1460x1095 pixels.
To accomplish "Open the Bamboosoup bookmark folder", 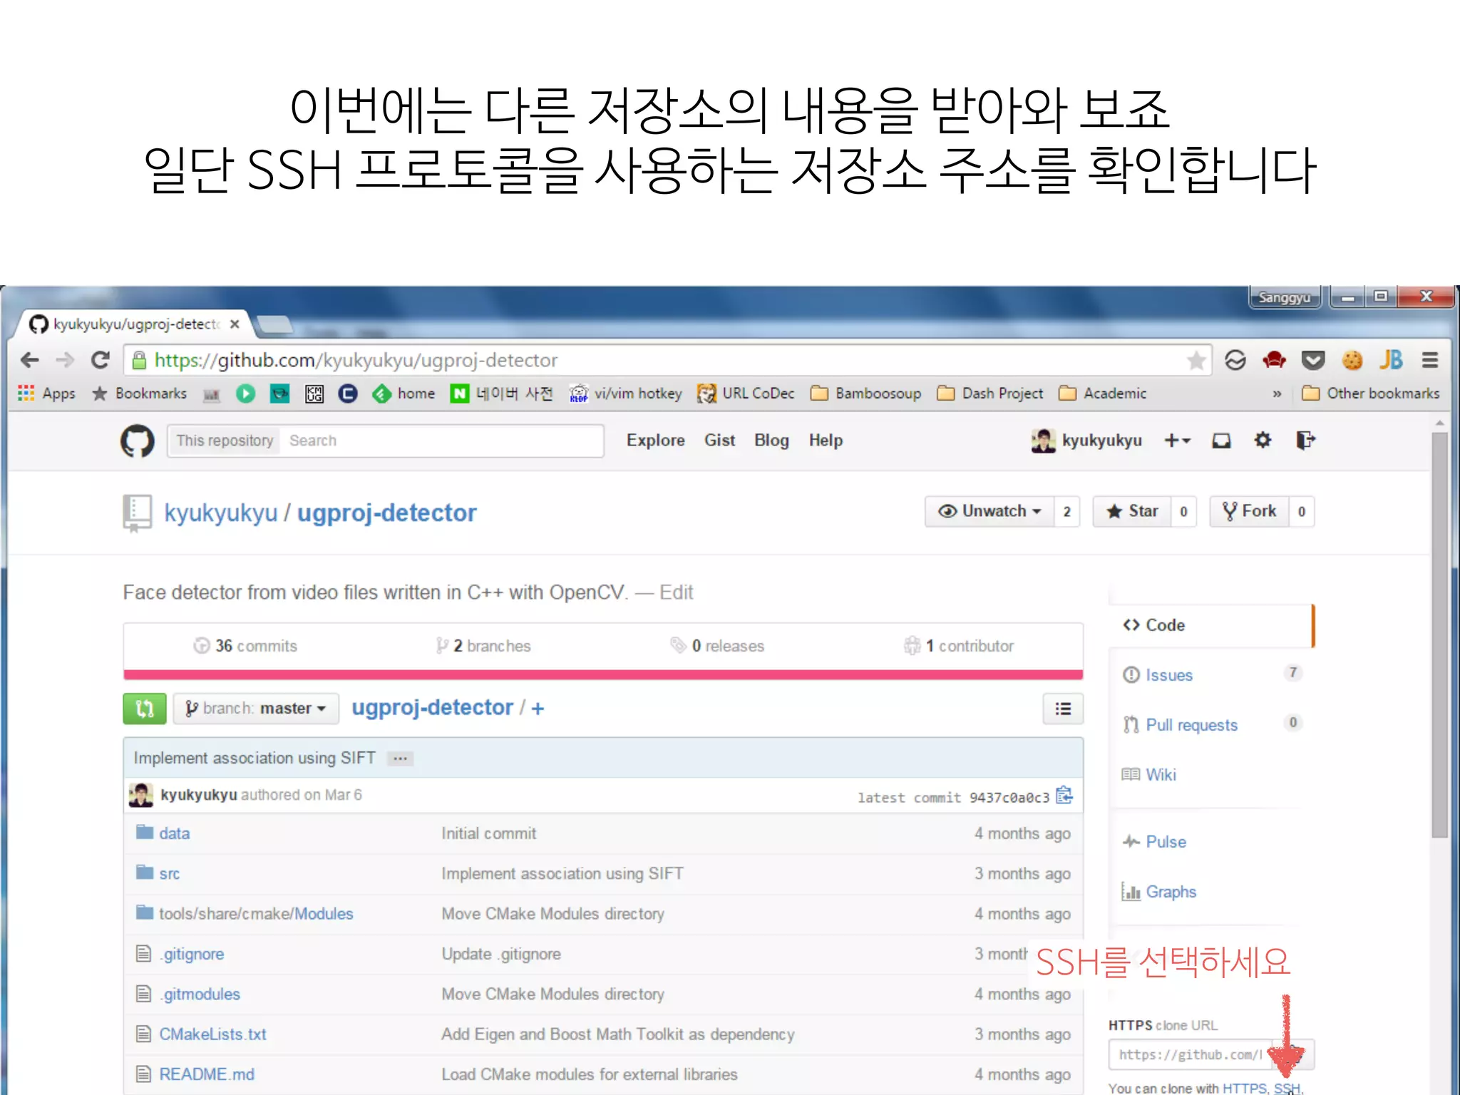I will pyautogui.click(x=865, y=394).
